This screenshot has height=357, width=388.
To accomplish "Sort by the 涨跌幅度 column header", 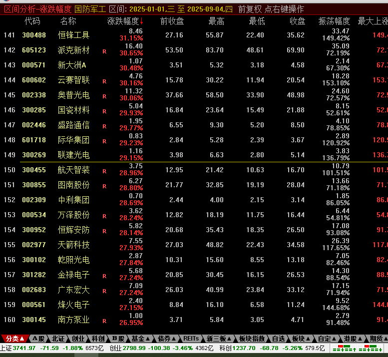I will [x=123, y=21].
